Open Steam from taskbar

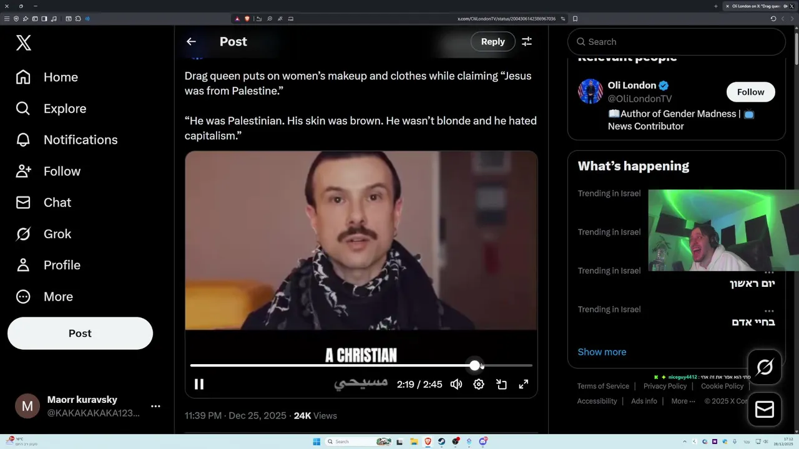441,442
